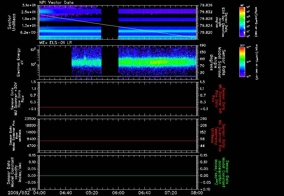Click the red 'MU Scanner Pos Telemetry' label
Viewport: 284px width, 196px height.
point(218,135)
